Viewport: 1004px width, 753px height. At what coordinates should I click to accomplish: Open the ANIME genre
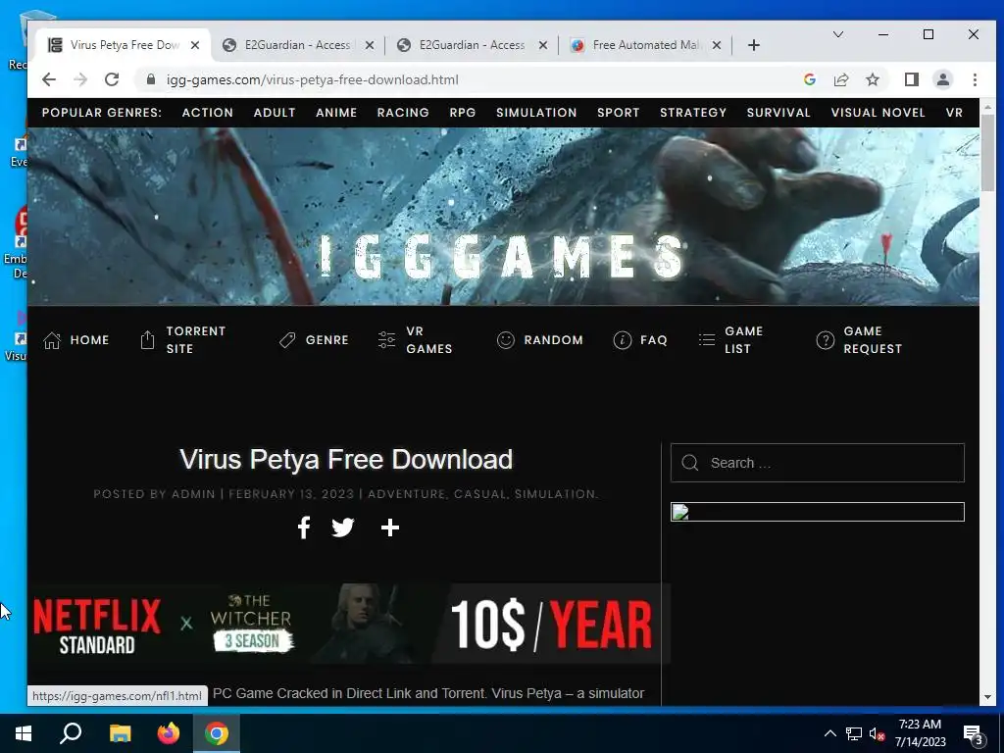[x=336, y=113]
